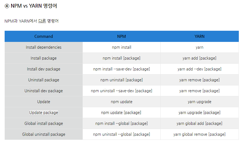Select the 'Uninstall package' row label
This screenshot has width=244, height=145.
pyautogui.click(x=44, y=80)
